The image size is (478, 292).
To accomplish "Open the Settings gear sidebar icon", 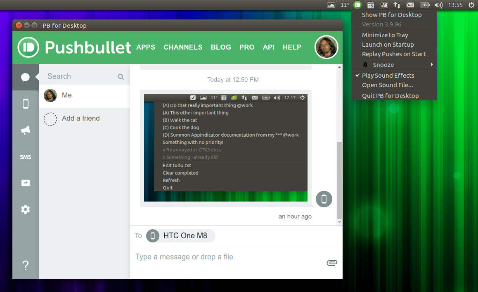I will point(26,209).
